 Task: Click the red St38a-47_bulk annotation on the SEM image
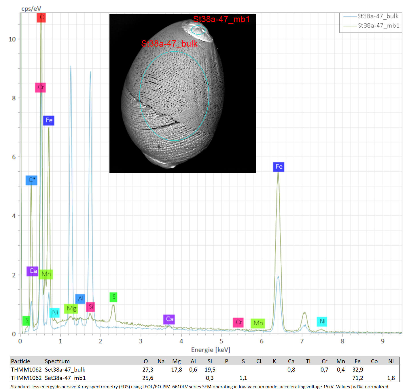(169, 43)
